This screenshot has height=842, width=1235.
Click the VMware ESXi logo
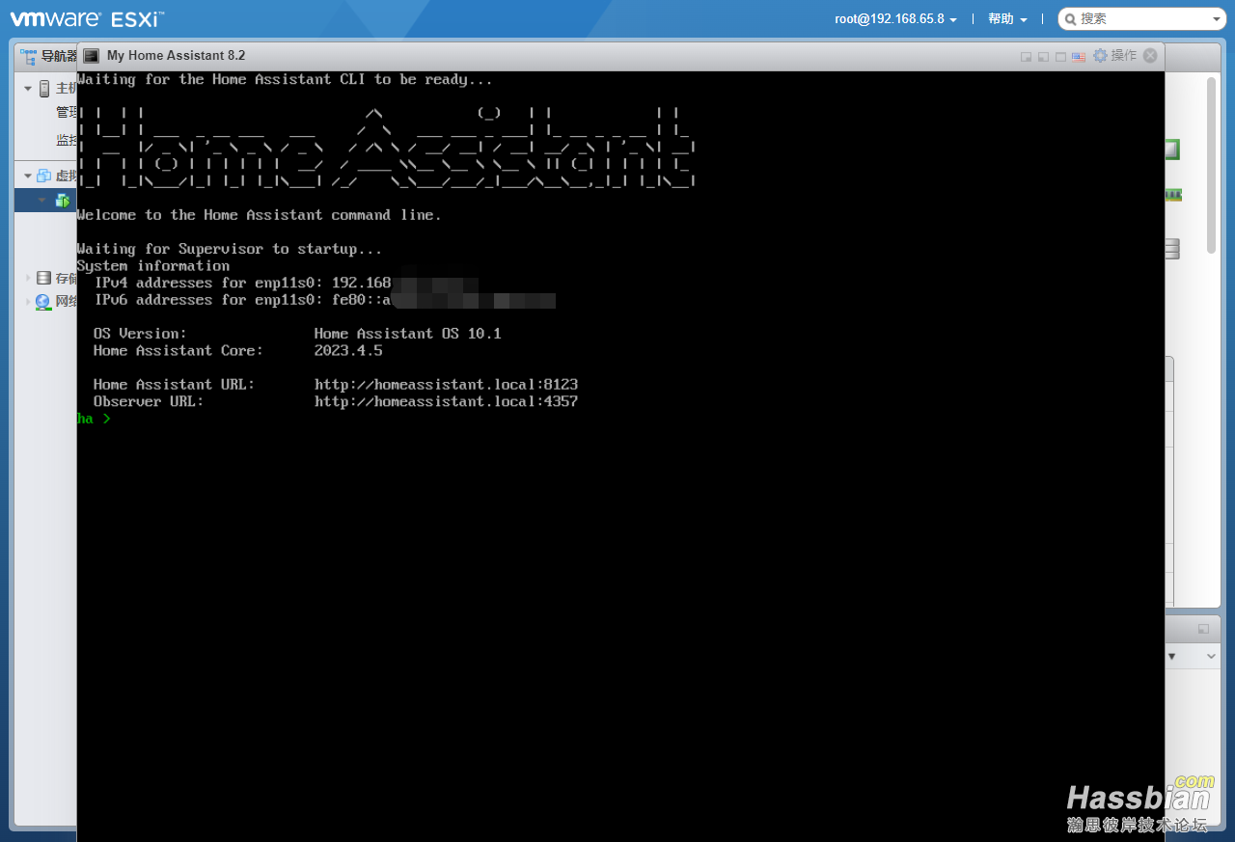(87, 18)
